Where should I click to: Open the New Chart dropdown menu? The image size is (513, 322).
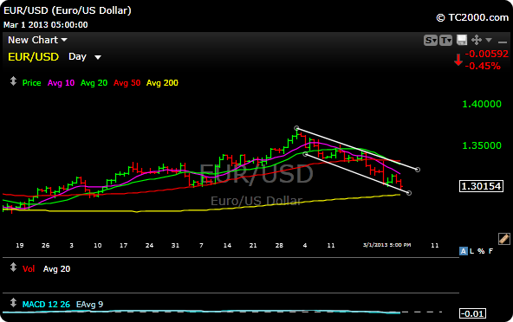click(x=37, y=40)
